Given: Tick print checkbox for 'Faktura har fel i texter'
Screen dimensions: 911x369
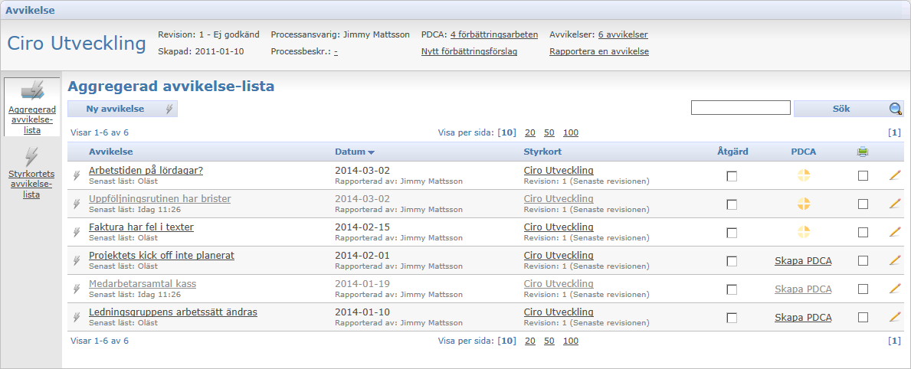Looking at the screenshot, I should point(863,233).
